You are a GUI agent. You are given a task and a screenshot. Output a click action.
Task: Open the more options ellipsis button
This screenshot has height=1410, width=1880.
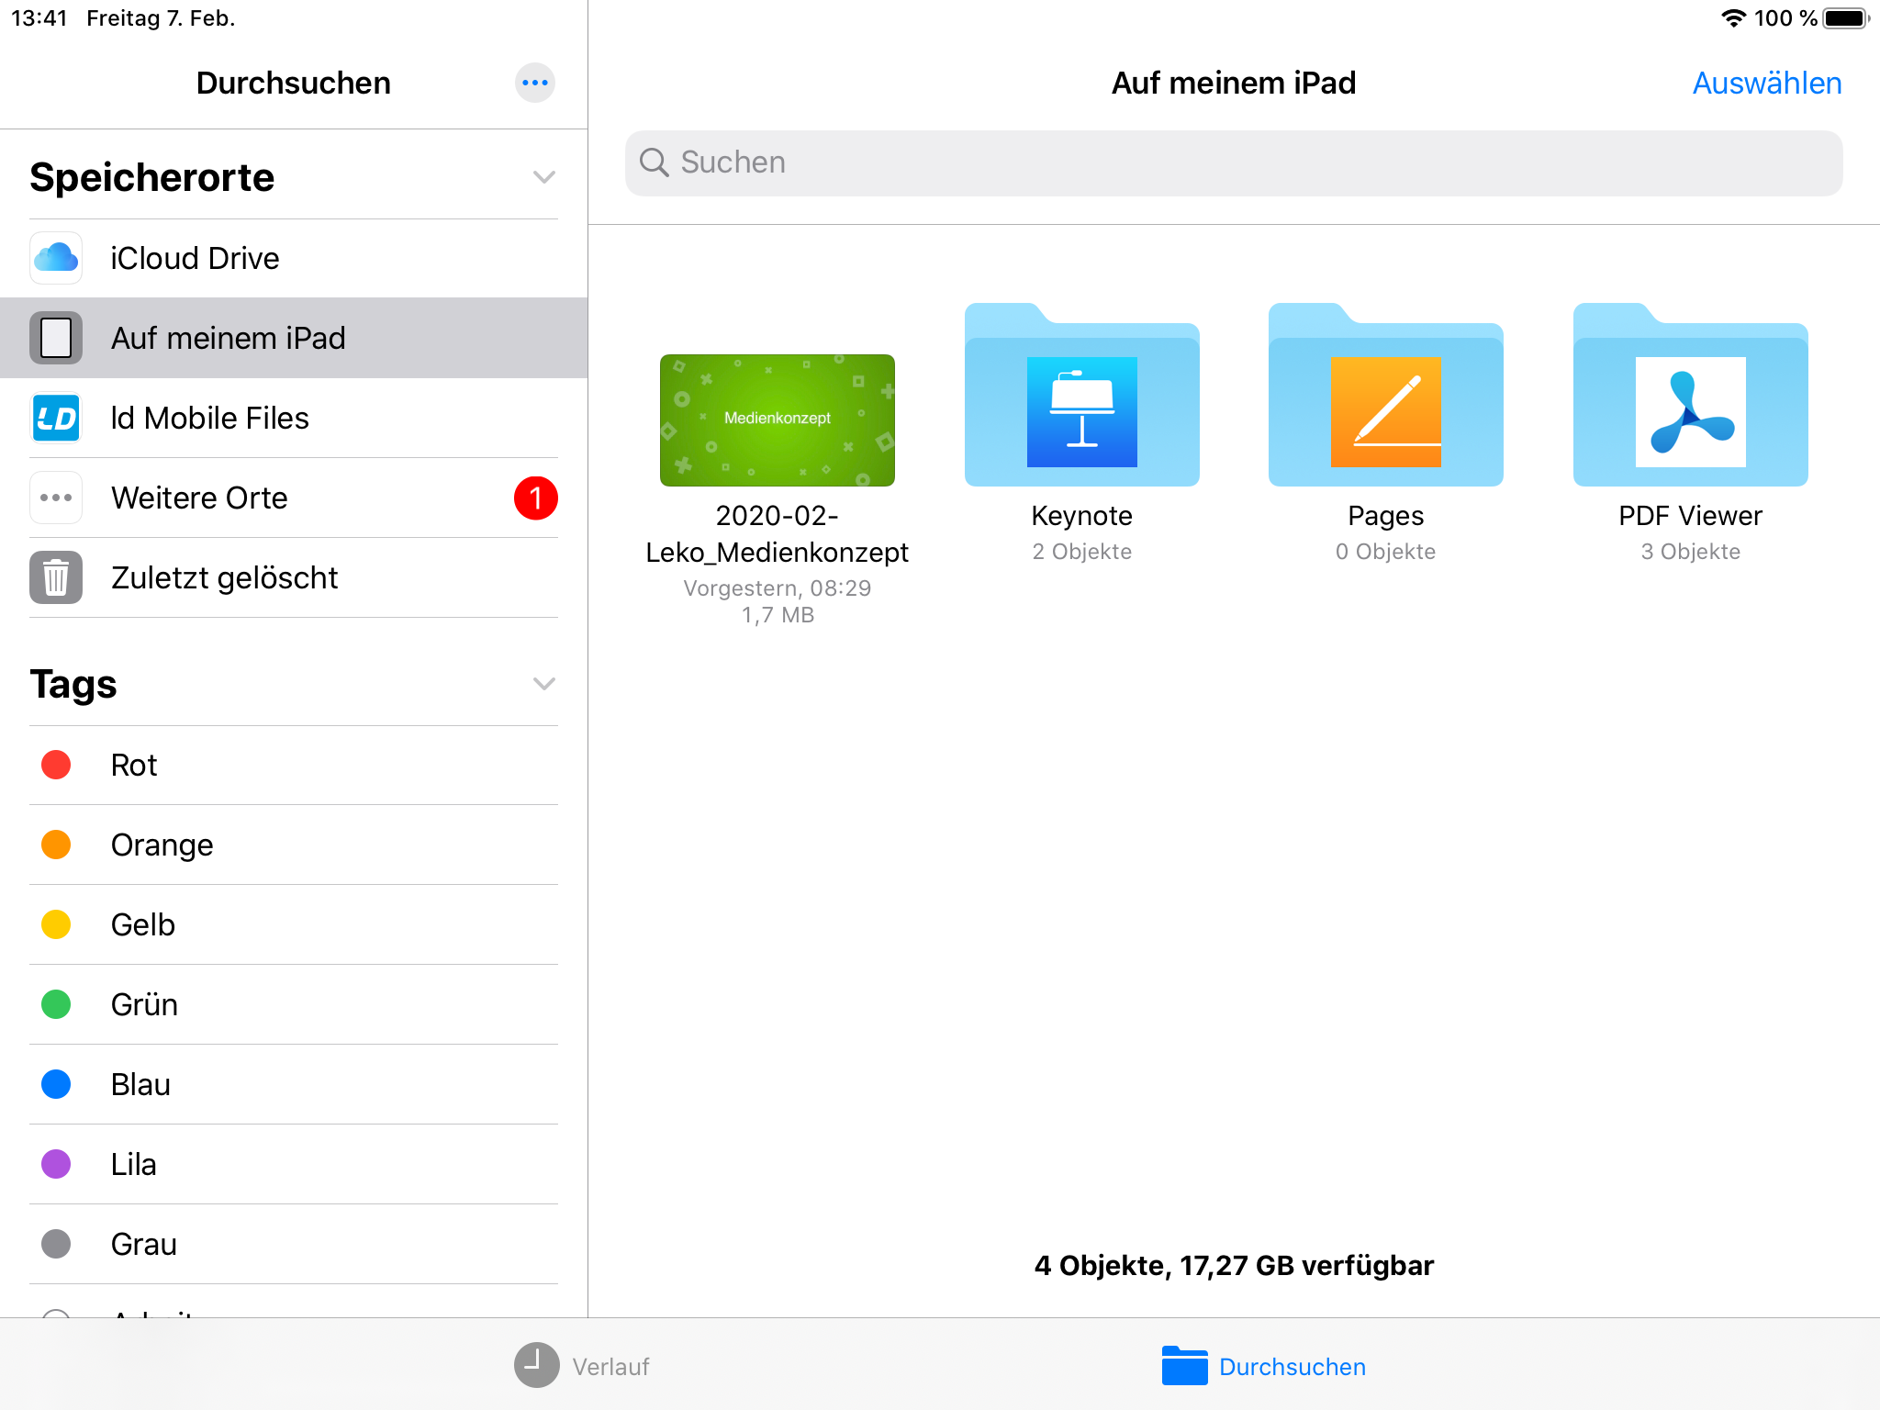click(x=535, y=83)
